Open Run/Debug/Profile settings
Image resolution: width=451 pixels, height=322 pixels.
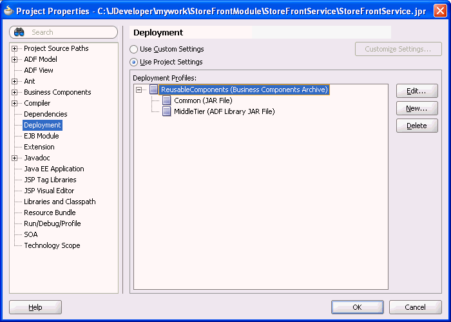[x=52, y=223]
